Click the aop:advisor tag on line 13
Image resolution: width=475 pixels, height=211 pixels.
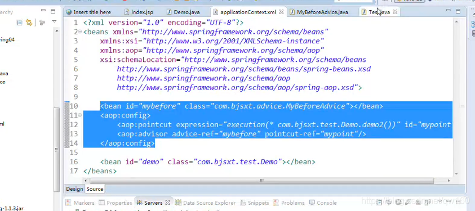point(143,134)
